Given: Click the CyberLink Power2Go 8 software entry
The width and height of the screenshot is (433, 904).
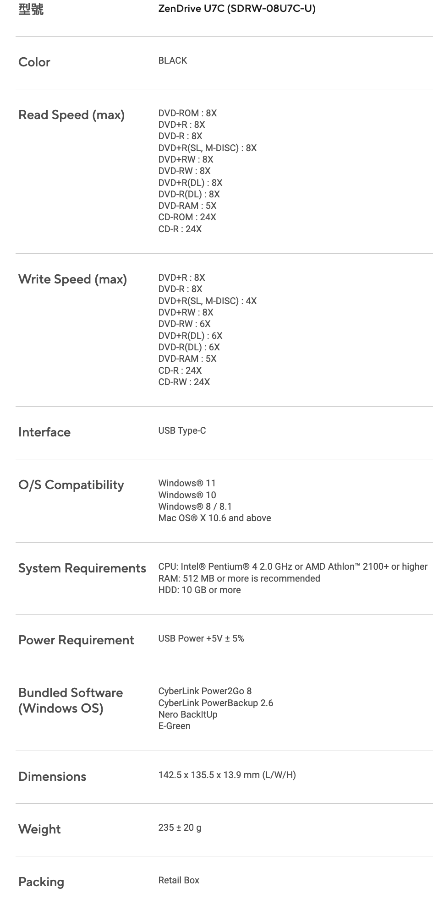Looking at the screenshot, I should tap(205, 691).
